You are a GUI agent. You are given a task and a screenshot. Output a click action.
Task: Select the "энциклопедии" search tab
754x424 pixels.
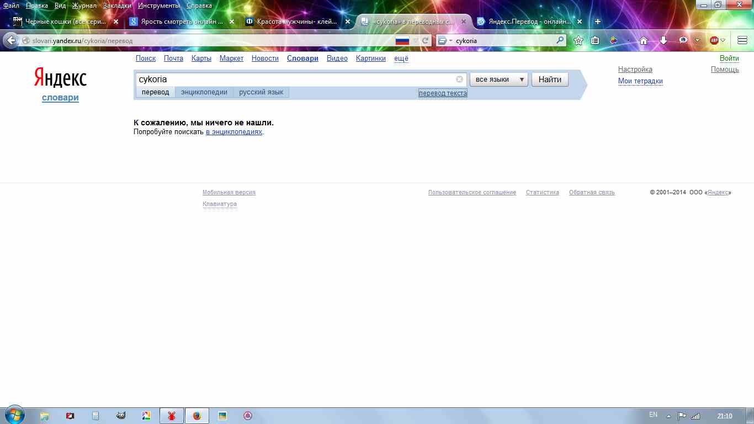(204, 92)
